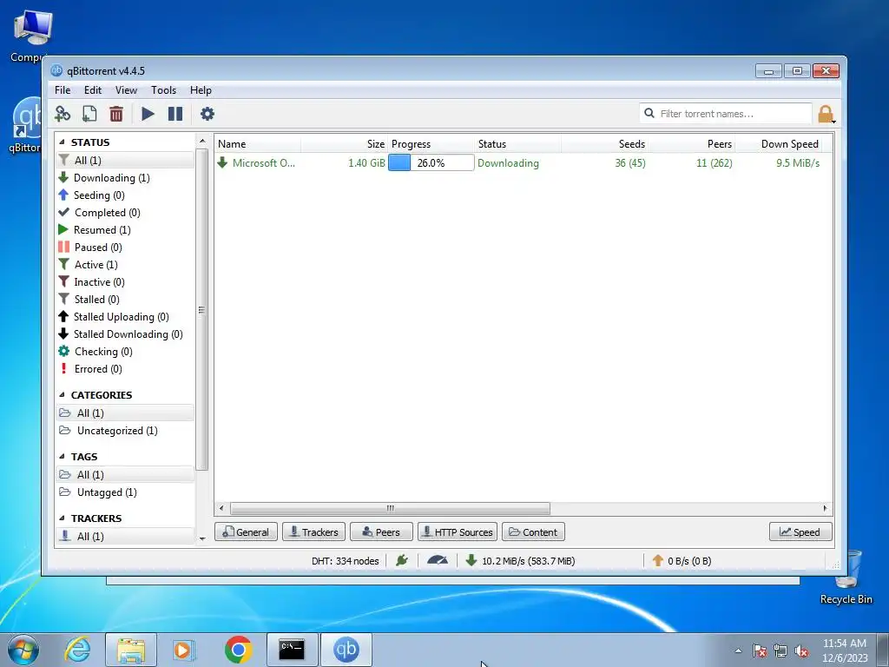Select the Checking (0) filter
Viewport: 889px width, 667px height.
point(125,352)
